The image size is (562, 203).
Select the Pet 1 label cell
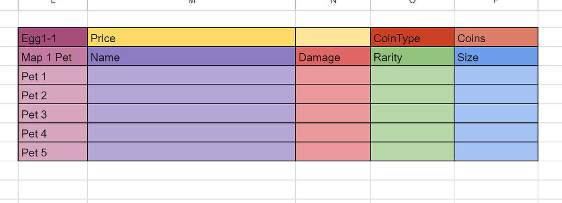pyautogui.click(x=53, y=76)
